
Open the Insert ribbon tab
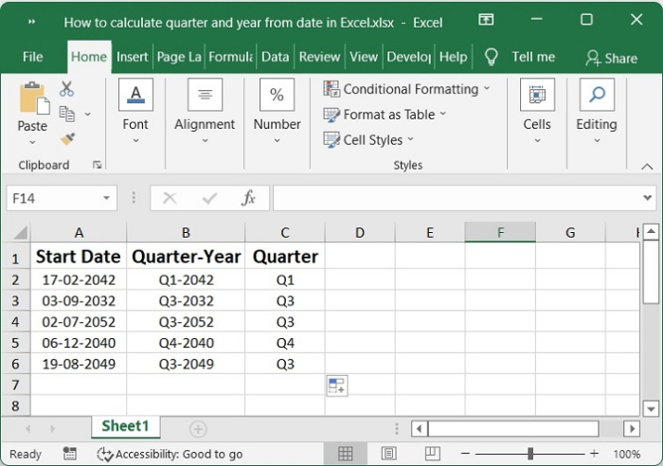click(132, 57)
